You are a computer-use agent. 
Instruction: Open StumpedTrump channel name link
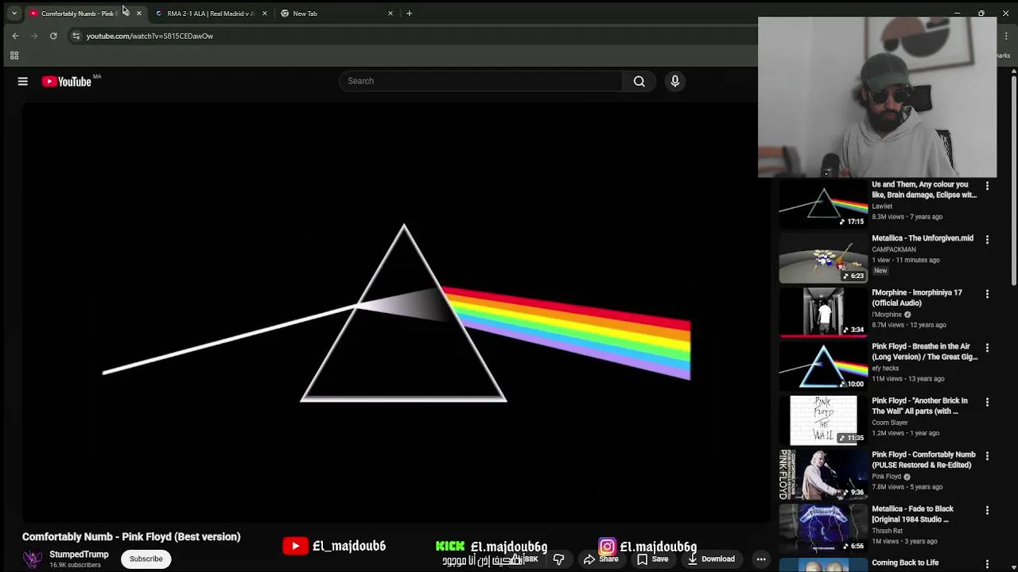point(79,555)
